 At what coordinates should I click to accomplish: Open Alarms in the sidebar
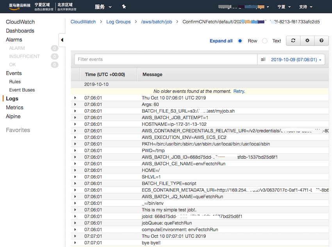[x=14, y=40]
